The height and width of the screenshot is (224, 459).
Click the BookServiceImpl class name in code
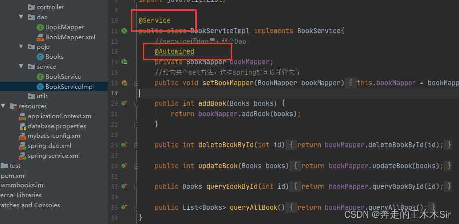pyautogui.click(x=220, y=31)
